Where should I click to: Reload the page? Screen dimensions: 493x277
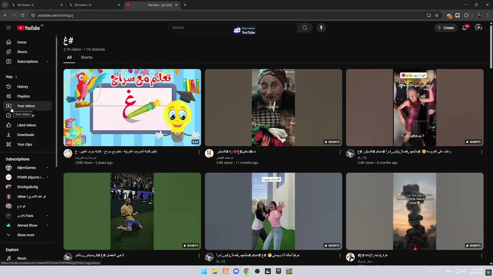pyautogui.click(x=23, y=15)
